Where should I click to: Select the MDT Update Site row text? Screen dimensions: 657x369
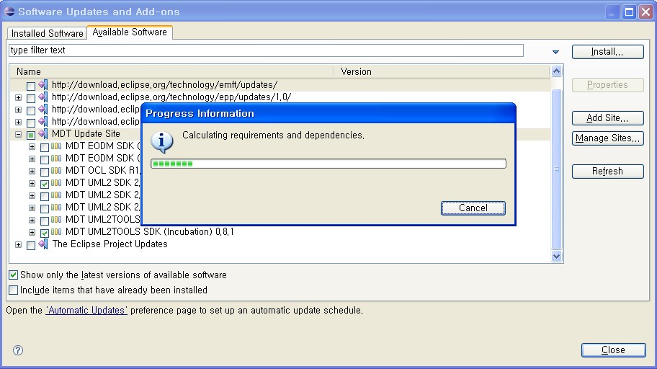86,134
